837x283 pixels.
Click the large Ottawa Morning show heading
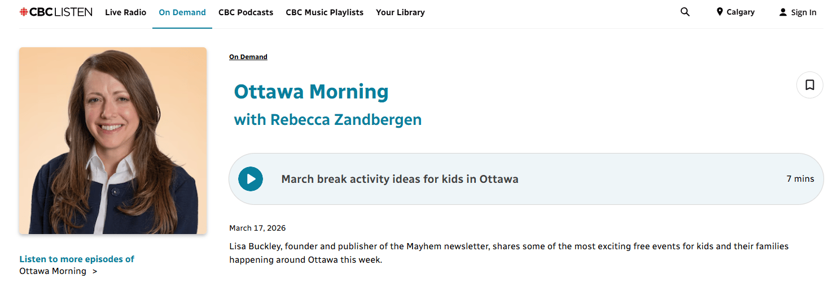pyautogui.click(x=311, y=91)
